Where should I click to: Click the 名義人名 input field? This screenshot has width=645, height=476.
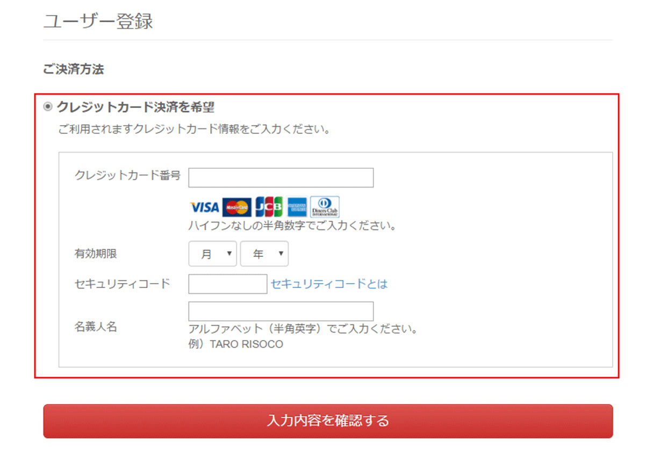click(281, 312)
